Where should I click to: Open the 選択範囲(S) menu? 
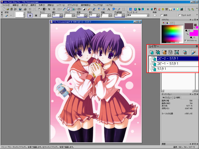[x=86, y=5]
